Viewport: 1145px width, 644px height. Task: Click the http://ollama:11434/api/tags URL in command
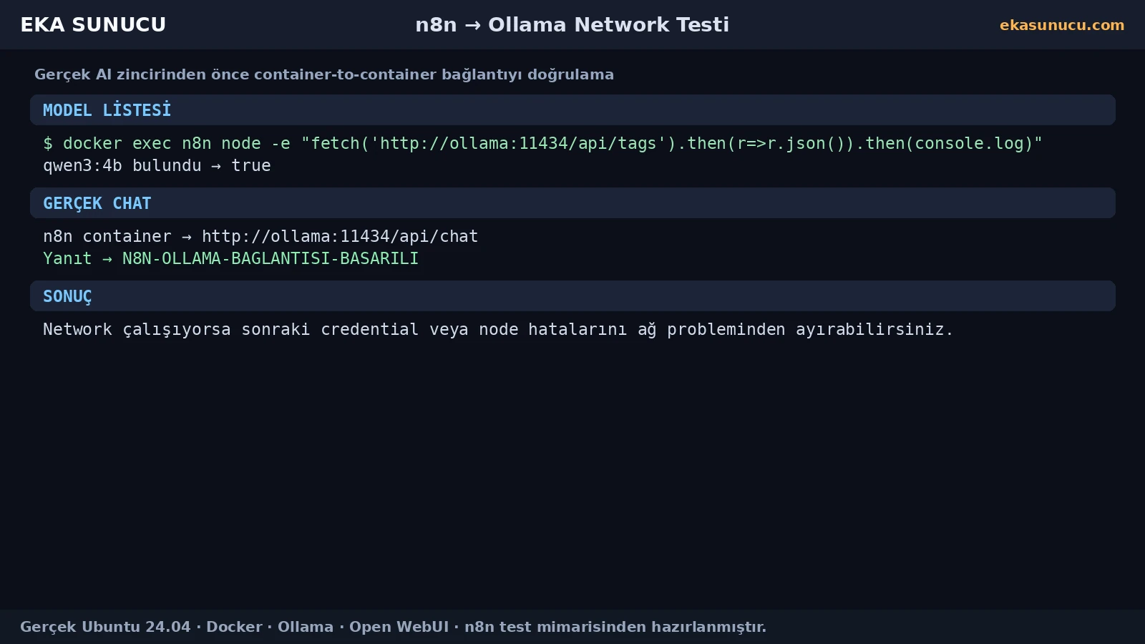[x=518, y=143]
